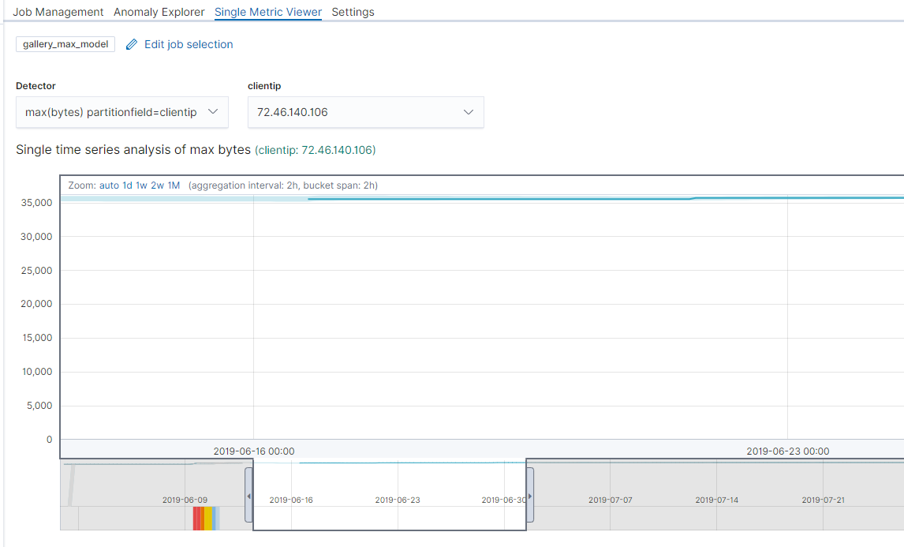The height and width of the screenshot is (547, 904).
Task: Zoom the chart to 2w
Action: (x=156, y=185)
